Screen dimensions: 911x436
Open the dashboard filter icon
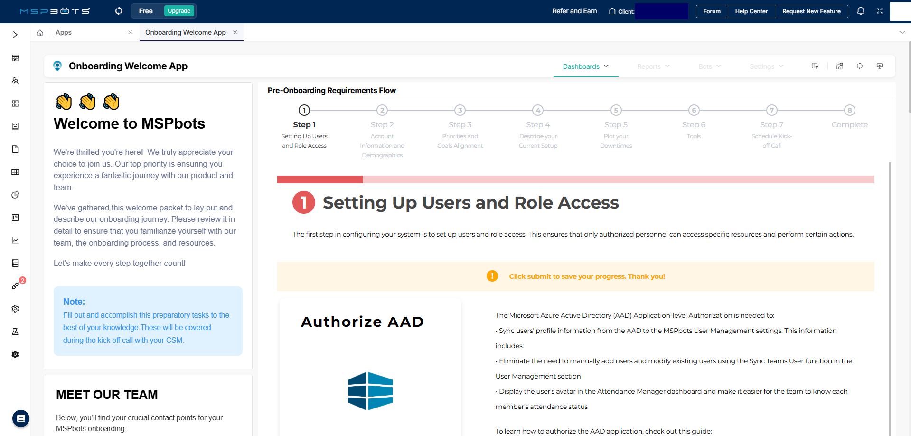815,66
